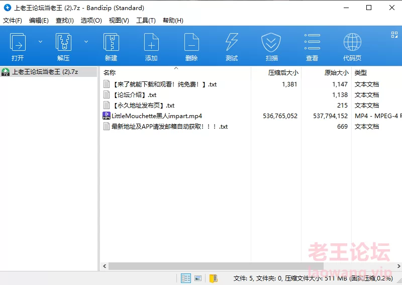
Task: Maximize the Bandizip window
Action: (369, 8)
